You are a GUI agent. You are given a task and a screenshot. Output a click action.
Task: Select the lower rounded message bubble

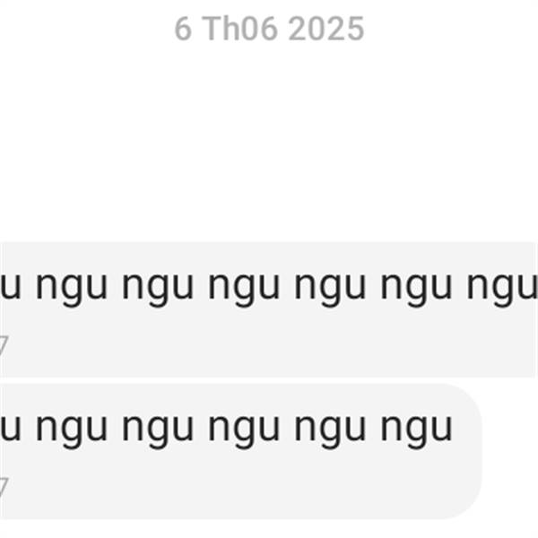pos(241,452)
